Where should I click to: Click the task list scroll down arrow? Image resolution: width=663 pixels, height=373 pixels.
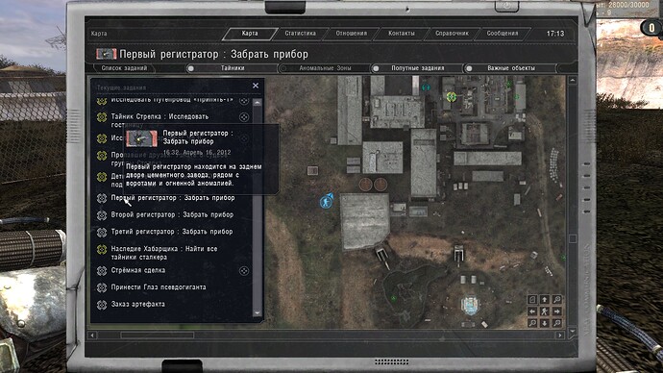pos(258,313)
